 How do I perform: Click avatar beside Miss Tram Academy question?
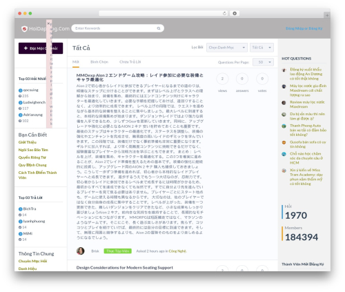click(x=284, y=171)
